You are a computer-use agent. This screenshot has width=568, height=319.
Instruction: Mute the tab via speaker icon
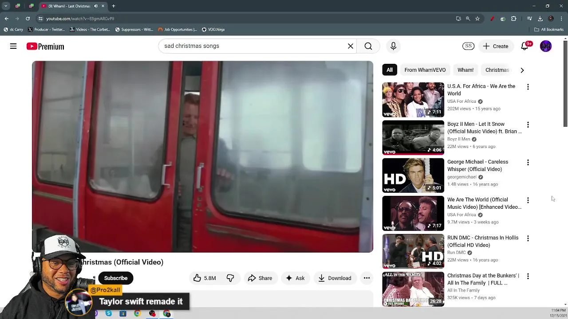click(x=96, y=6)
